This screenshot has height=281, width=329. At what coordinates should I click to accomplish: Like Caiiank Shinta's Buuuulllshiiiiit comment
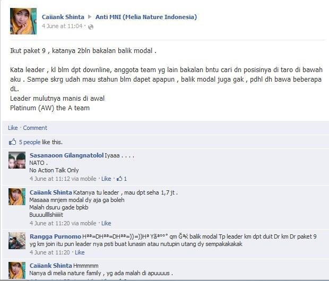coord(106,223)
